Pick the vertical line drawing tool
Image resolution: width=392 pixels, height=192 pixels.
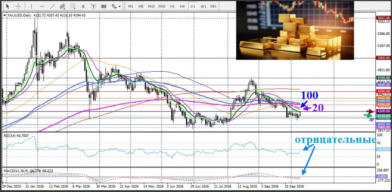(x=31, y=6)
